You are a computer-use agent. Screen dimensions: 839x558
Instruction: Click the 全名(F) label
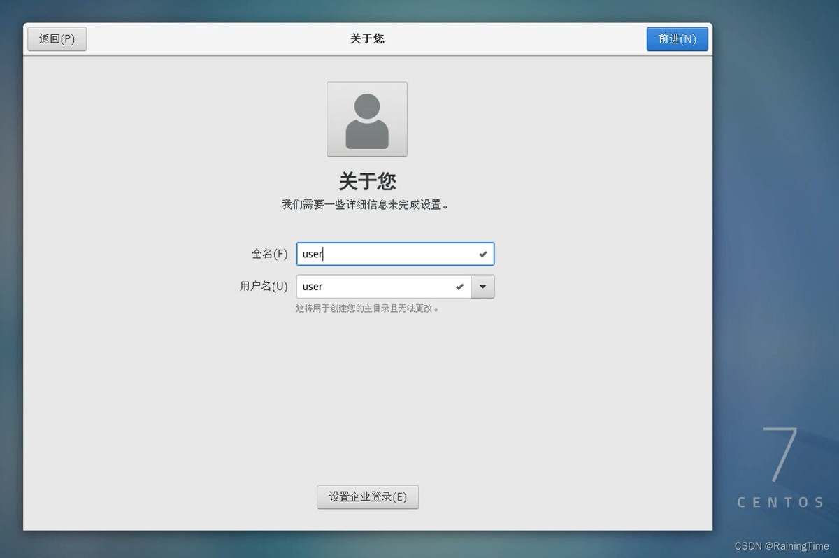(270, 254)
